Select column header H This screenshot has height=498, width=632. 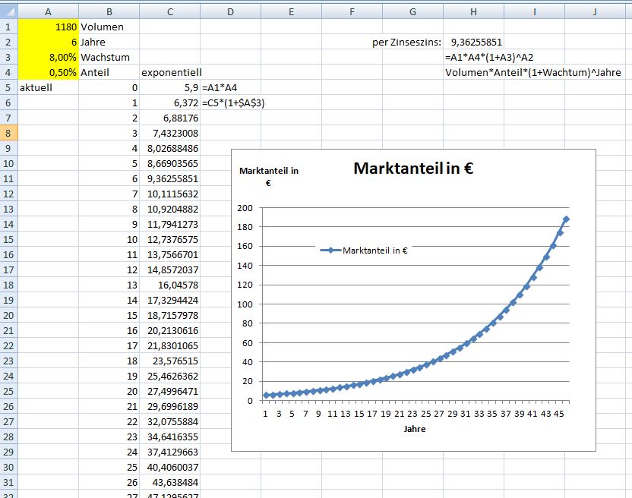coord(473,11)
